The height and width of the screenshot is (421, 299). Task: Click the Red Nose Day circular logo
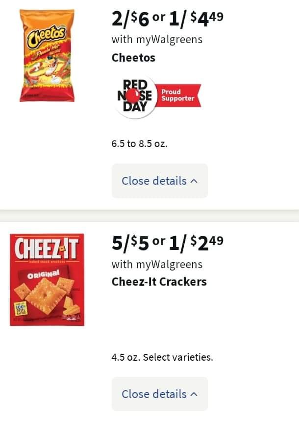click(x=135, y=96)
